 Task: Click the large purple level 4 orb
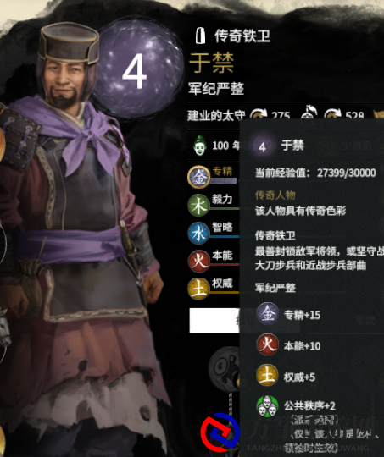pyautogui.click(x=137, y=69)
